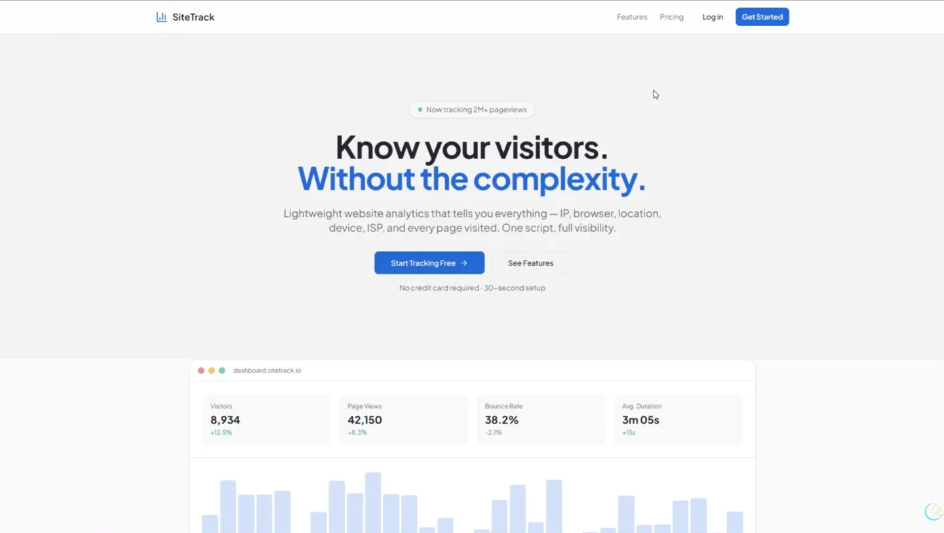This screenshot has height=533, width=944.
Task: Click the See Features button
Action: pyautogui.click(x=530, y=263)
